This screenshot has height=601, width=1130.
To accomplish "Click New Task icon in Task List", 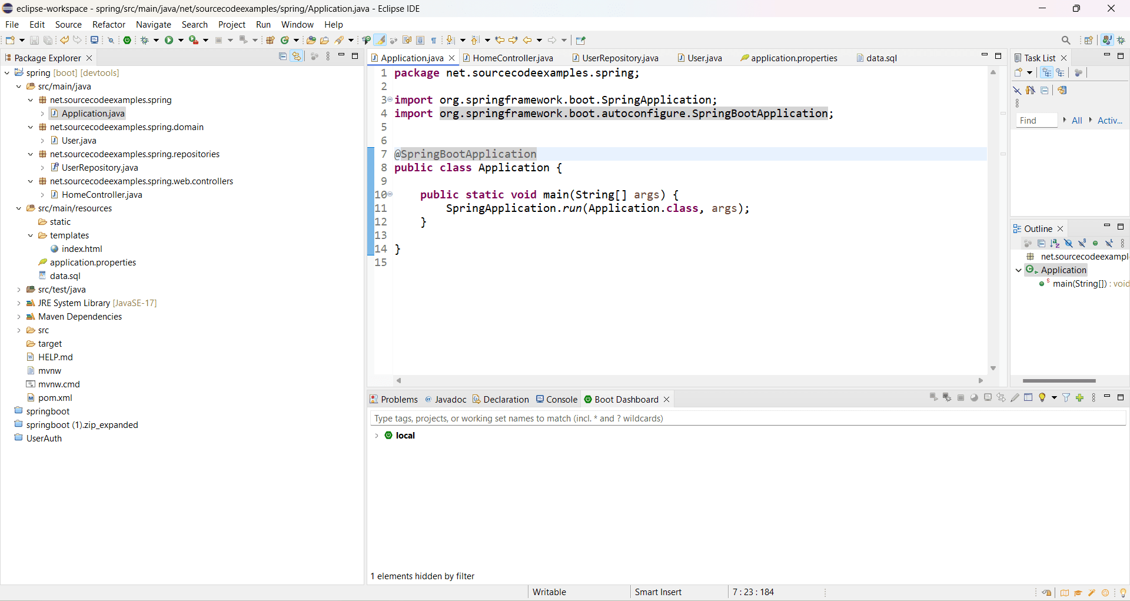I will tap(1019, 72).
